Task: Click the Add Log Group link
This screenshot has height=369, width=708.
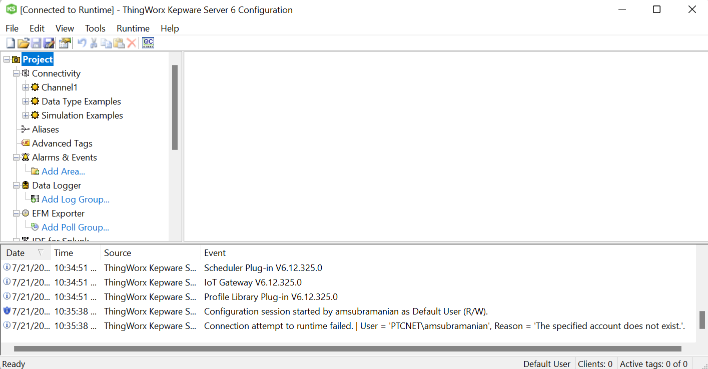Action: pos(76,199)
